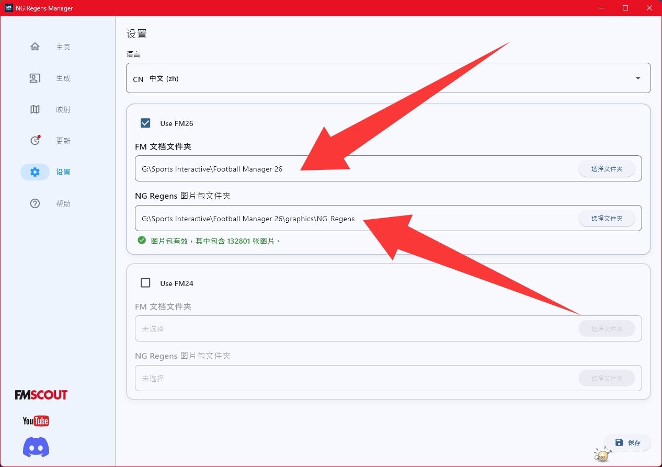Image resolution: width=662 pixels, height=467 pixels.
Task: Click the green checkmark validation icon
Action: tap(141, 240)
